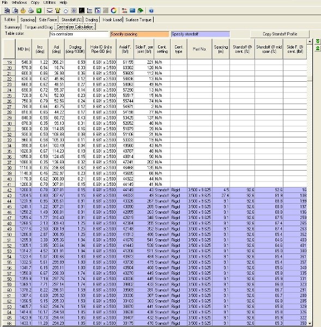Click spacing value 27.4 in row 43
Image resolution: width=321 pixels, height=327 pixels.
(x=221, y=196)
